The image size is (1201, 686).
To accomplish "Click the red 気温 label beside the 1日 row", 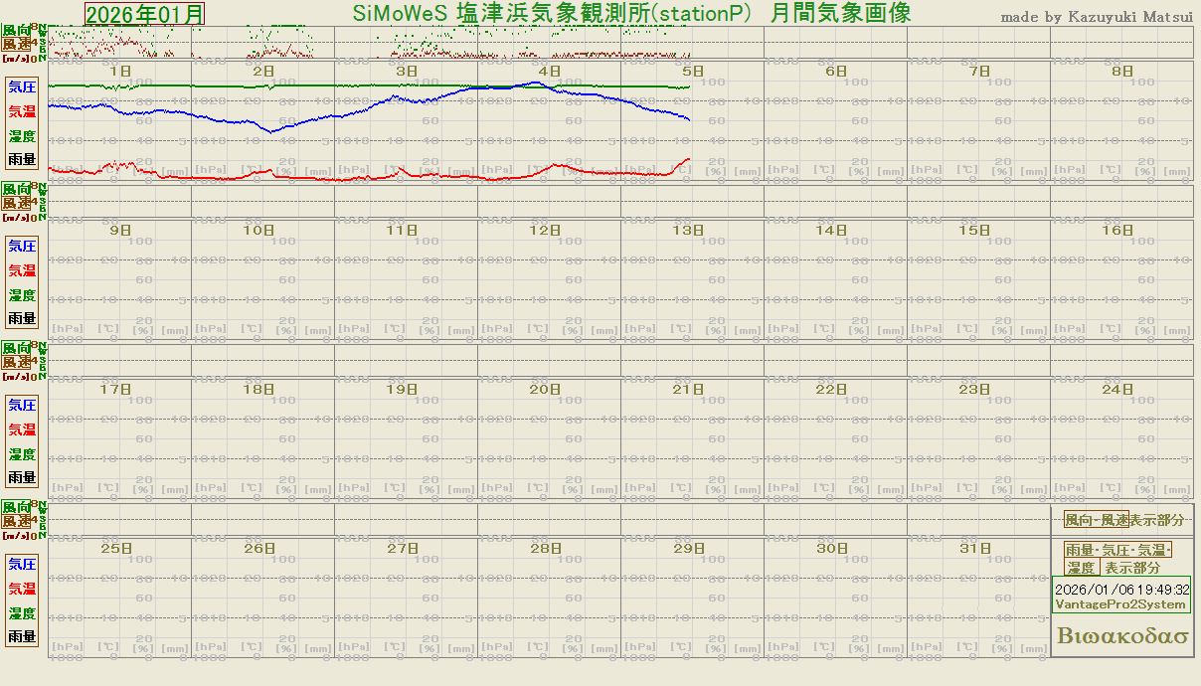I will point(22,112).
